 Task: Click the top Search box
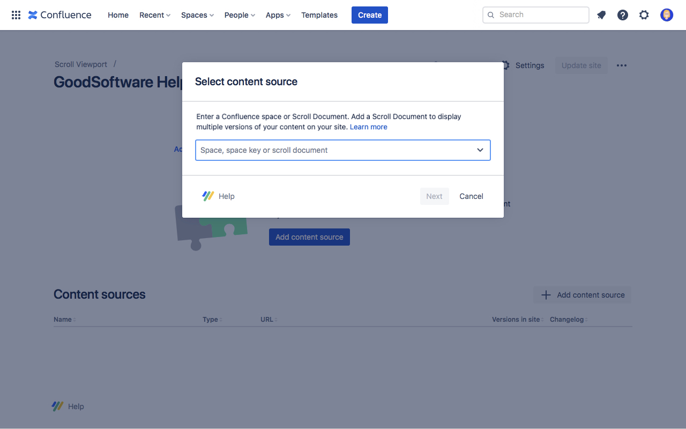[x=536, y=15]
